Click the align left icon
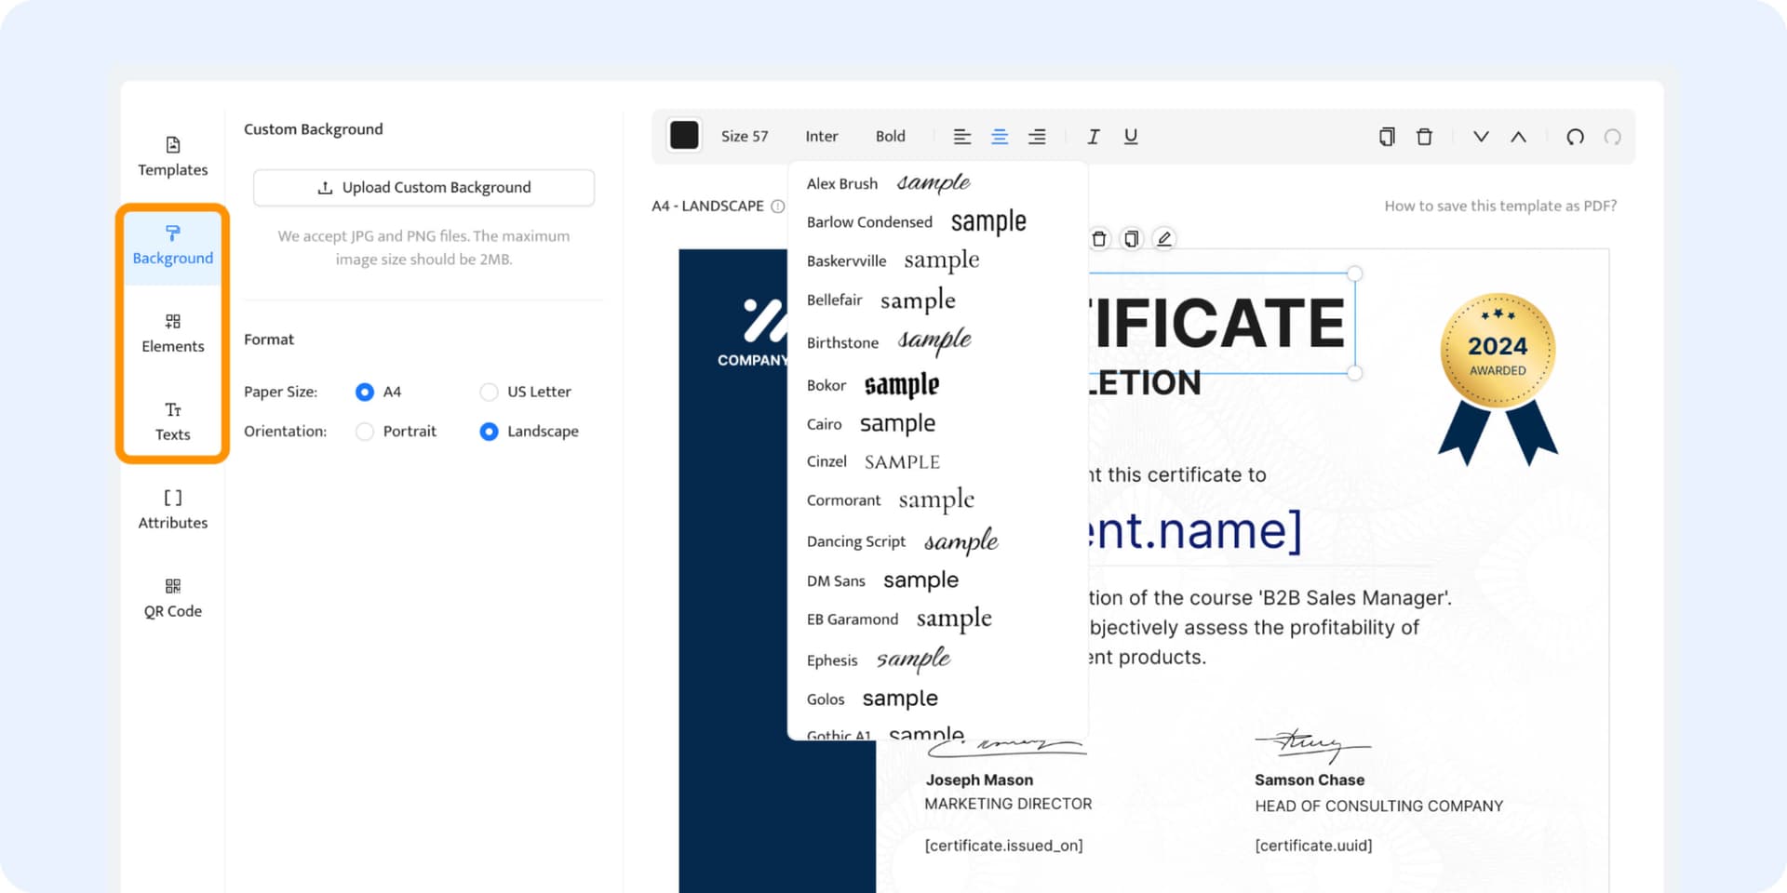 pyautogui.click(x=961, y=137)
